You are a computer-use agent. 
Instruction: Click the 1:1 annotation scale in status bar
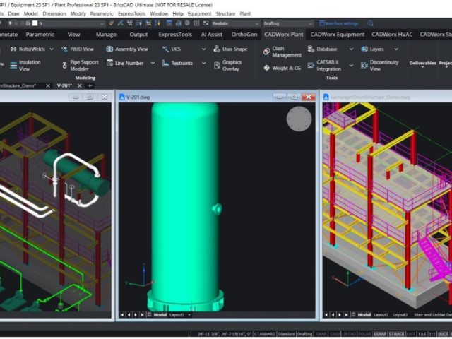(432, 334)
